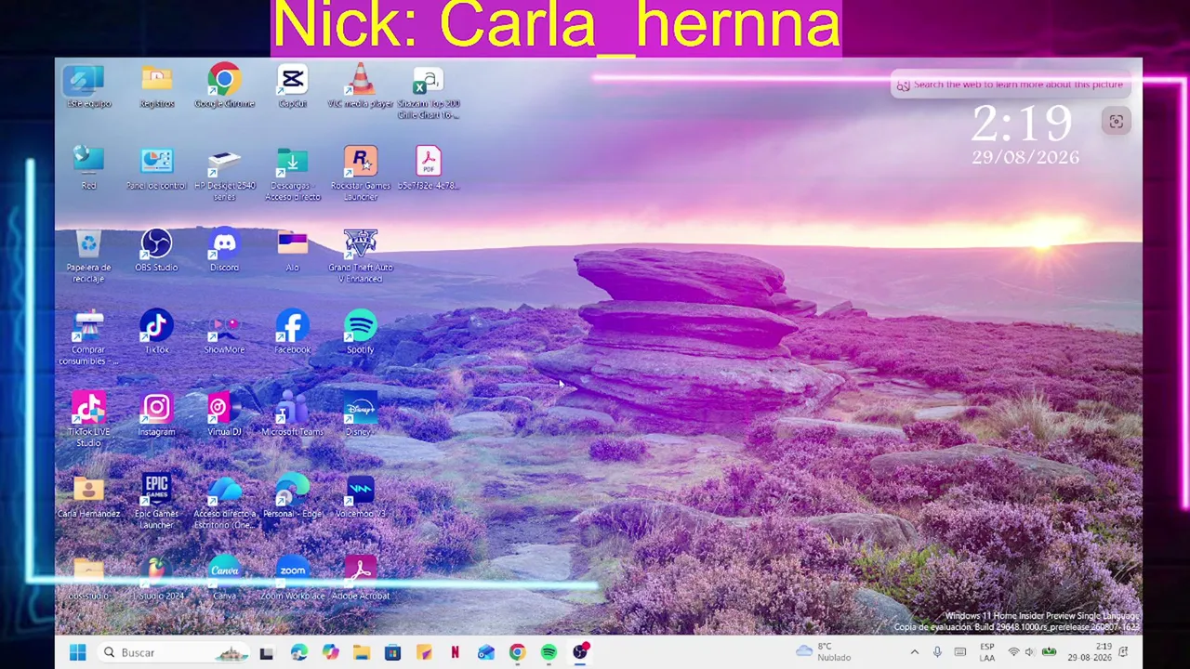Image resolution: width=1190 pixels, height=669 pixels.
Task: Switch the ESP LAA input language
Action: point(986,652)
